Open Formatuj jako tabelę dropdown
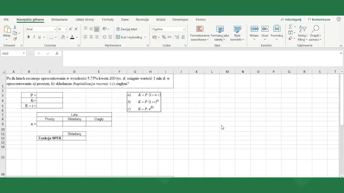This screenshot has height=193, width=344. tap(220, 34)
